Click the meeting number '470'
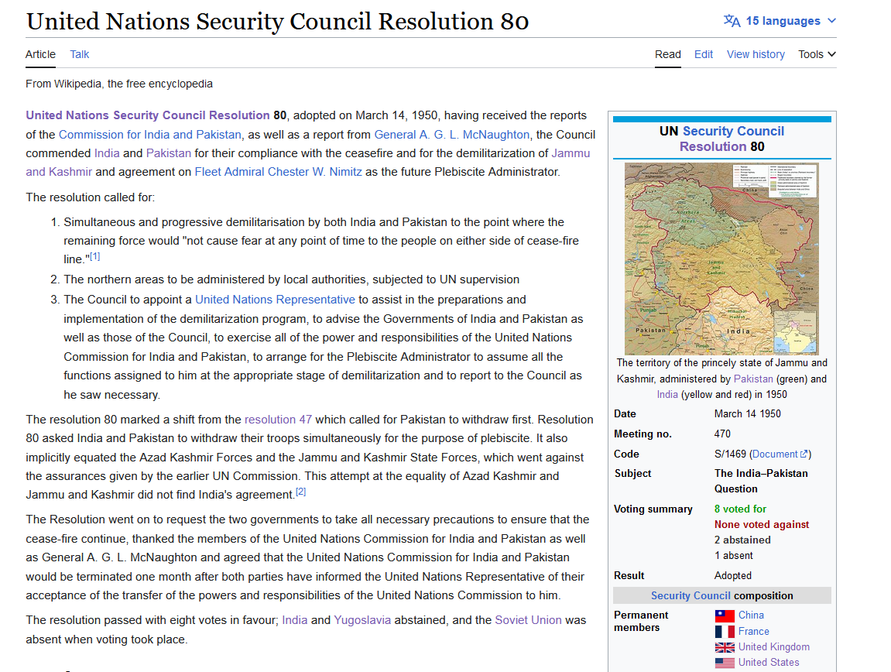This screenshot has height=672, width=891. (722, 434)
